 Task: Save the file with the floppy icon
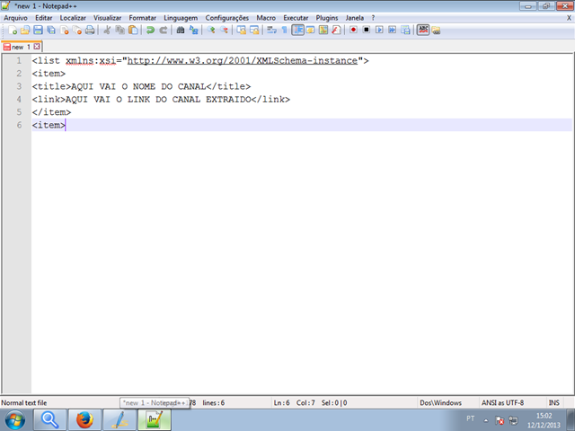38,30
